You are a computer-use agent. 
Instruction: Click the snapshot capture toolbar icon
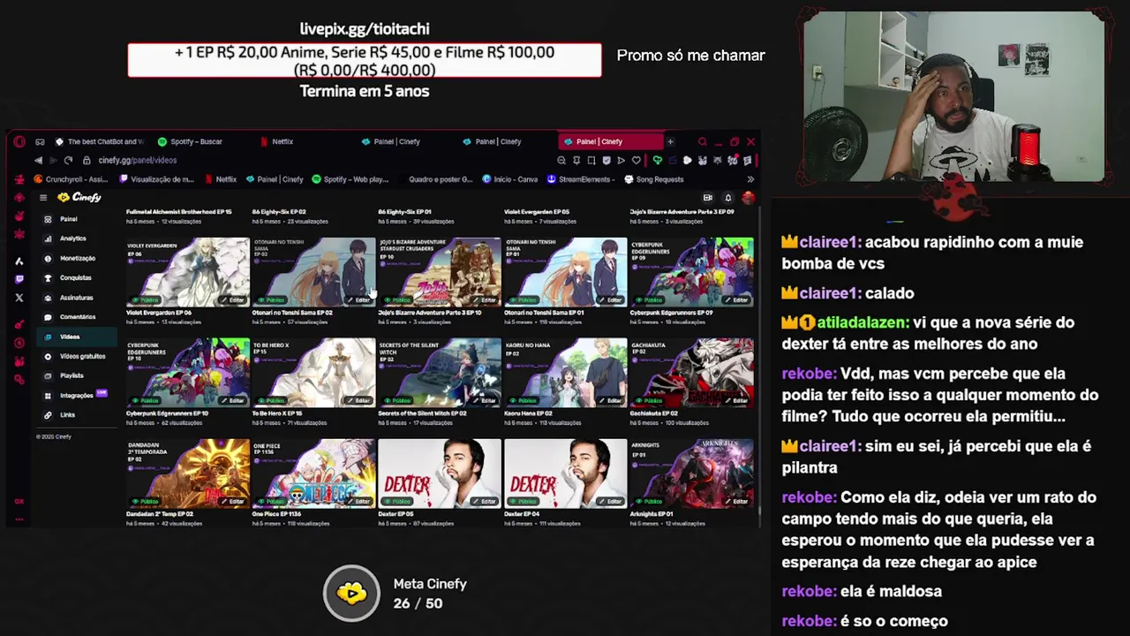click(591, 160)
